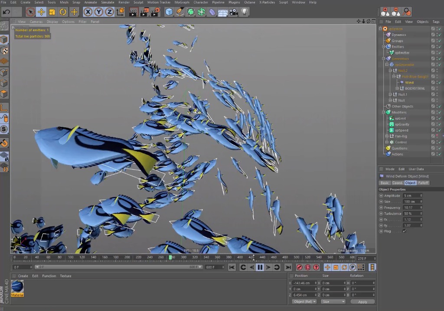Open the Render Settings icon
444x311 pixels.
155,12
